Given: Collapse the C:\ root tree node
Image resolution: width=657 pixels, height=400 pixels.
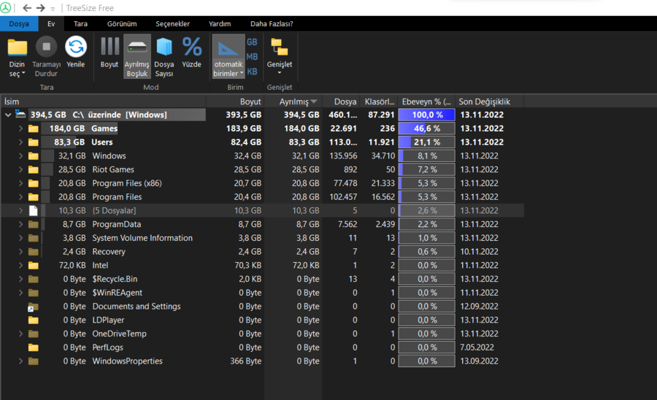Looking at the screenshot, I should coord(8,115).
